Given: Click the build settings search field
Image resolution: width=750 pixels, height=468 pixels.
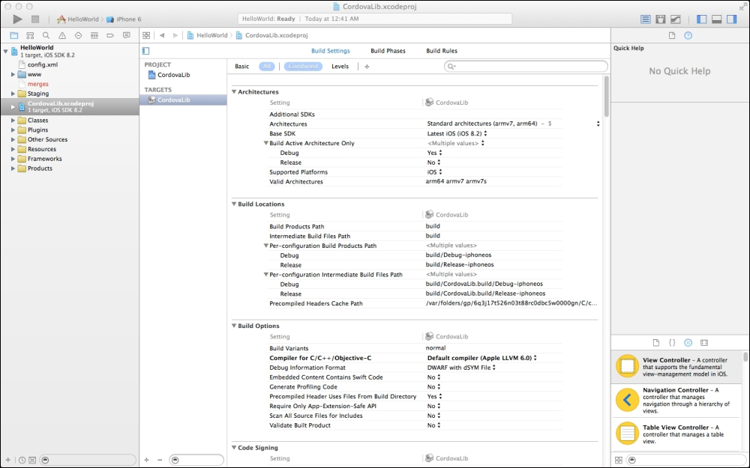Looking at the screenshot, I should 526,67.
